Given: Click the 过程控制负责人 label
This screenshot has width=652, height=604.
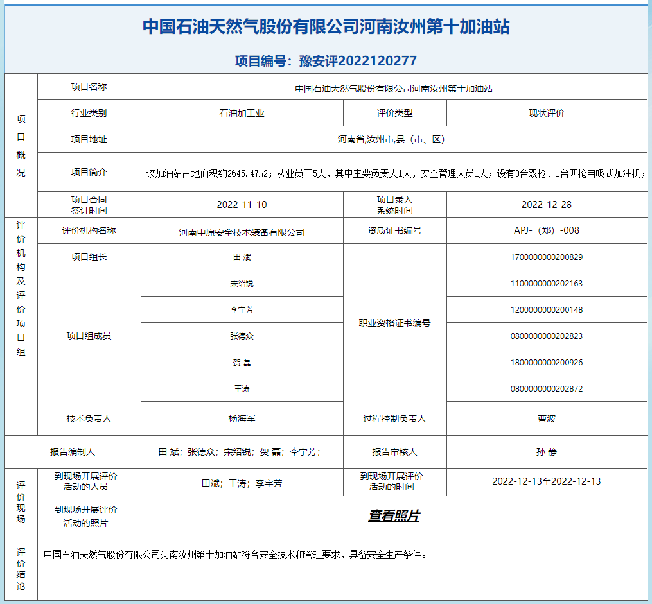Looking at the screenshot, I should (394, 418).
